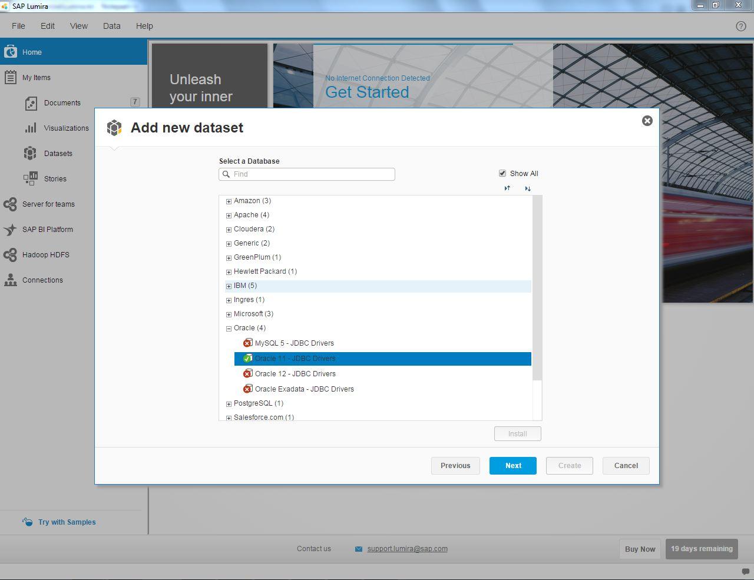This screenshot has height=580, width=754.
Task: Click the chat bubble icon in status bar
Action: pos(746,572)
